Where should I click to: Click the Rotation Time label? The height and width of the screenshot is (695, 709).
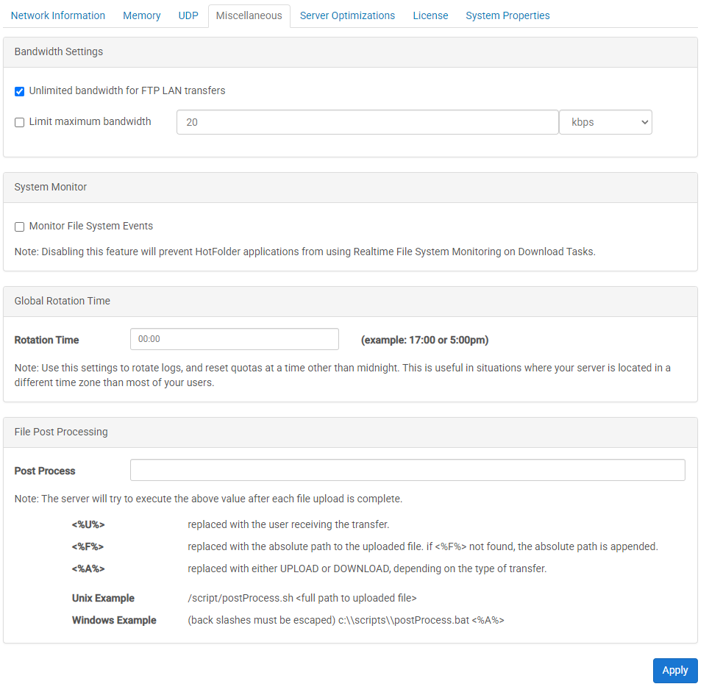[x=46, y=340]
